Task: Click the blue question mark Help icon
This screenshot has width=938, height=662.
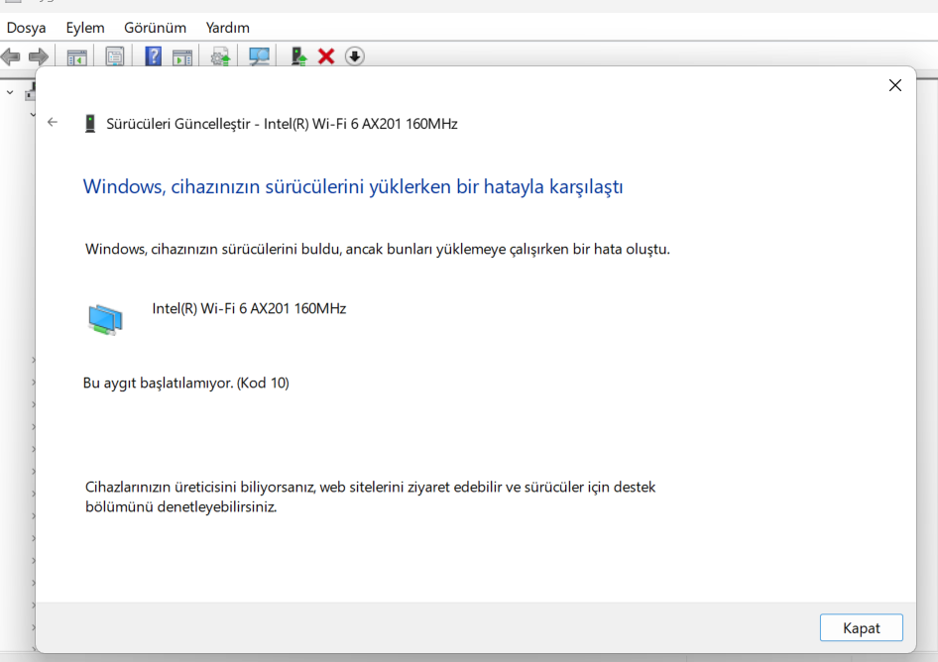Action: (x=153, y=56)
